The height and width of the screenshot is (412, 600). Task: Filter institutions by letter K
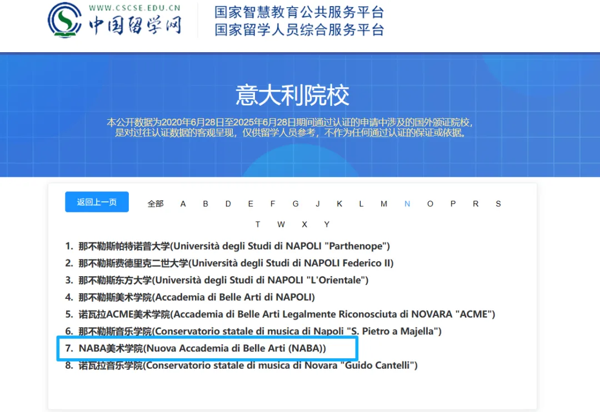click(x=339, y=204)
